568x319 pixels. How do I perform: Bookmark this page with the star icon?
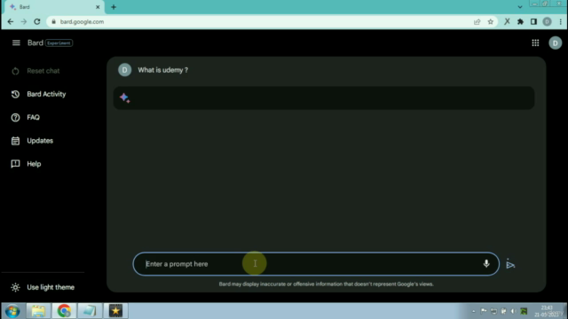(x=491, y=21)
